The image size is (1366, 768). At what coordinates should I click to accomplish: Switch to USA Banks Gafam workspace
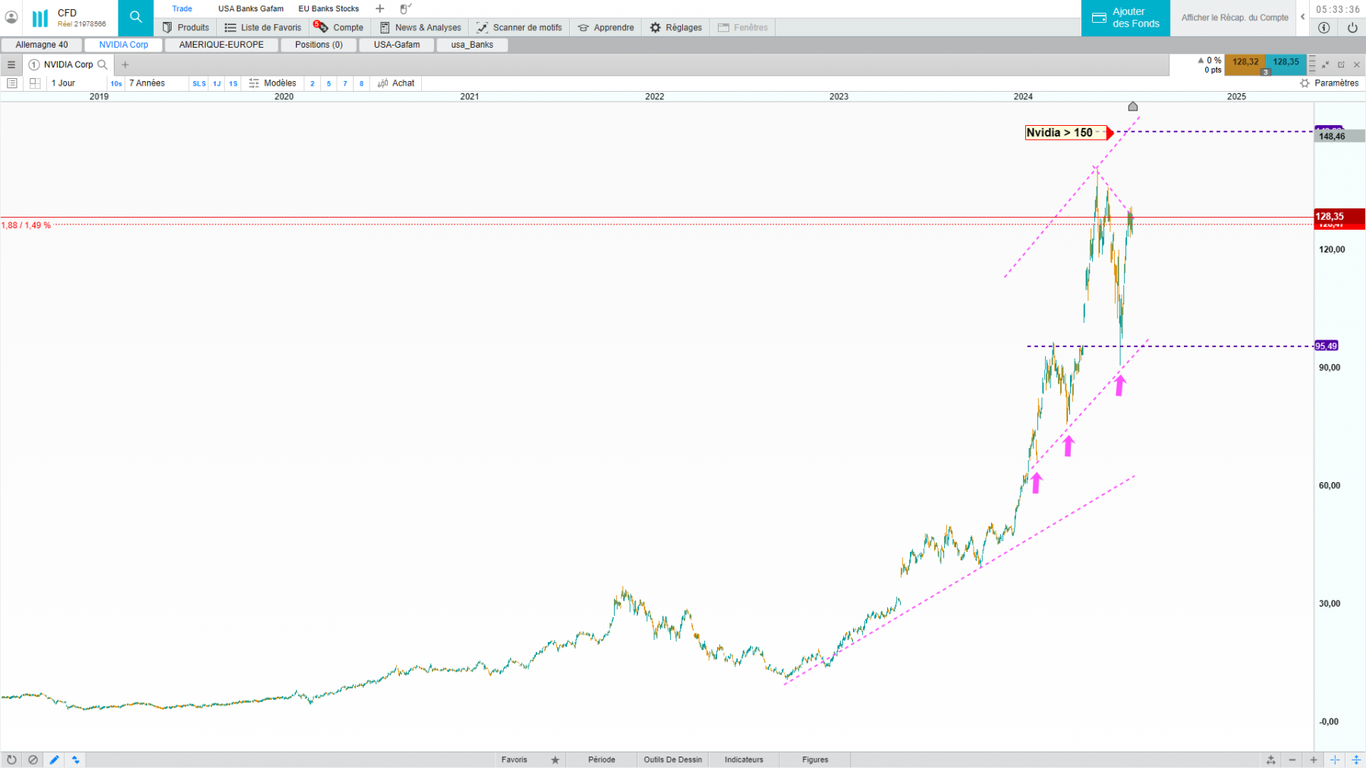tap(250, 9)
